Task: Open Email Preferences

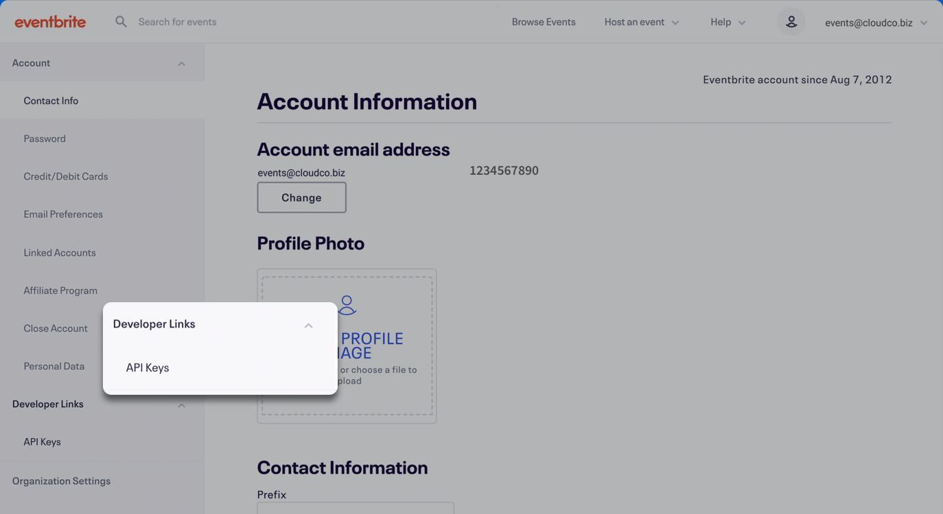Action: (x=63, y=214)
